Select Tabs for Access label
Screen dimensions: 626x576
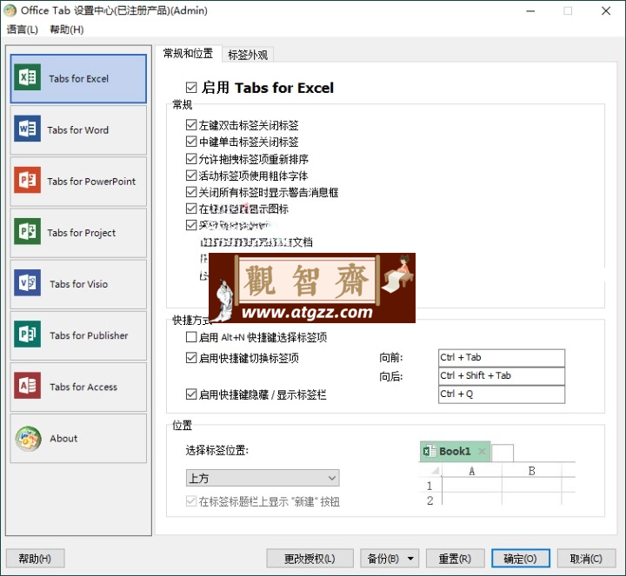click(83, 387)
